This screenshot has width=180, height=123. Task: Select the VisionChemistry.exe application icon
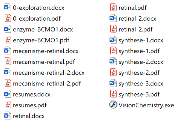(x=113, y=105)
